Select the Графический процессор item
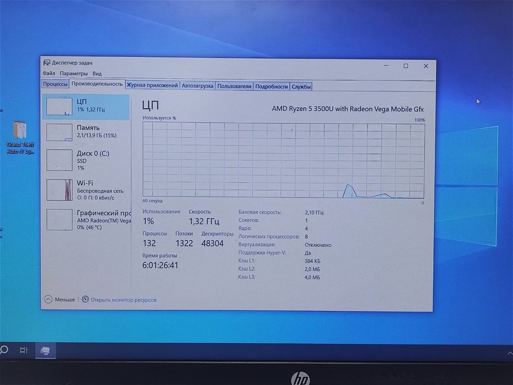The width and height of the screenshot is (513, 385). coord(86,220)
